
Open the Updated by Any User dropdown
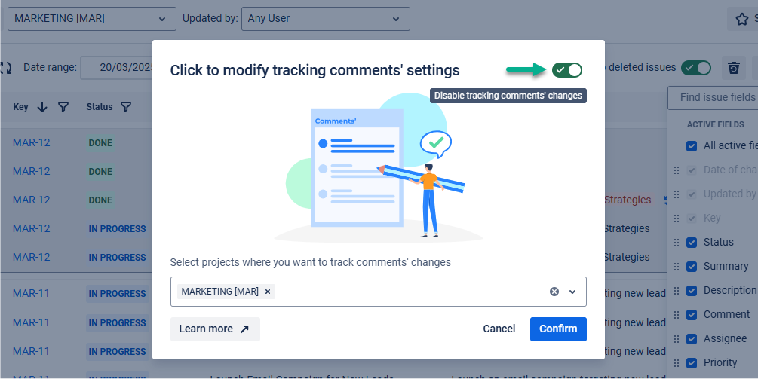click(325, 18)
